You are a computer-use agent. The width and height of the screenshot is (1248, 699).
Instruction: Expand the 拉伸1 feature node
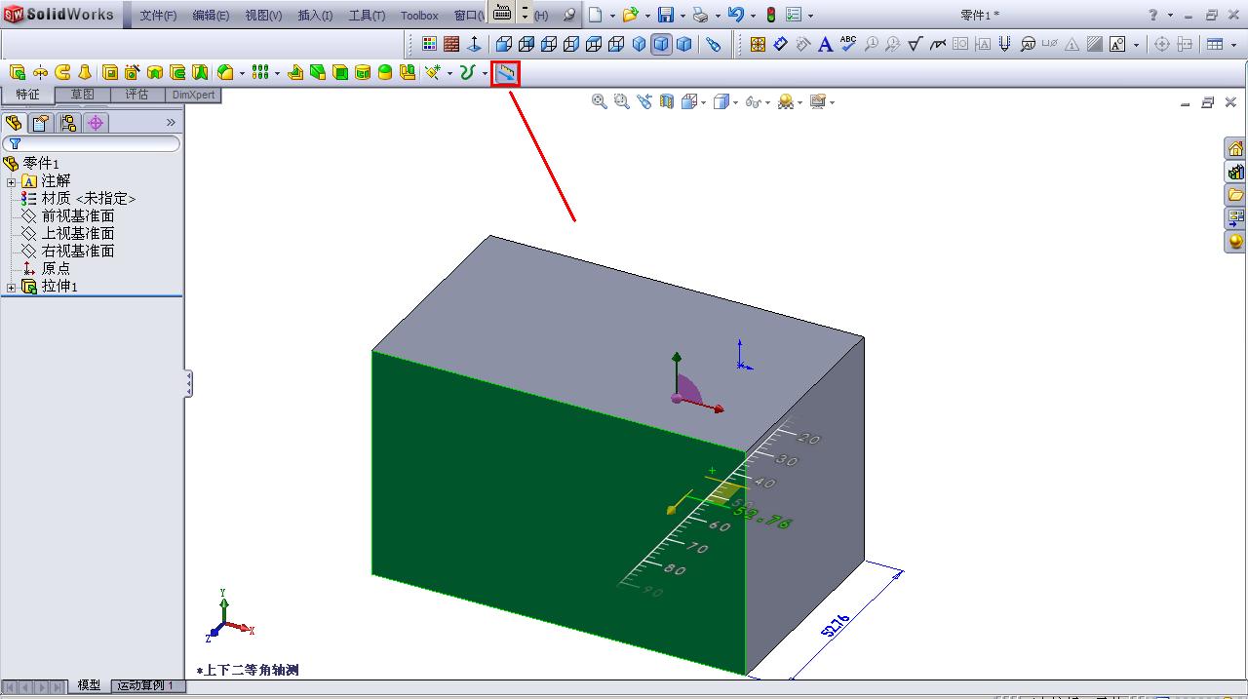(x=12, y=287)
